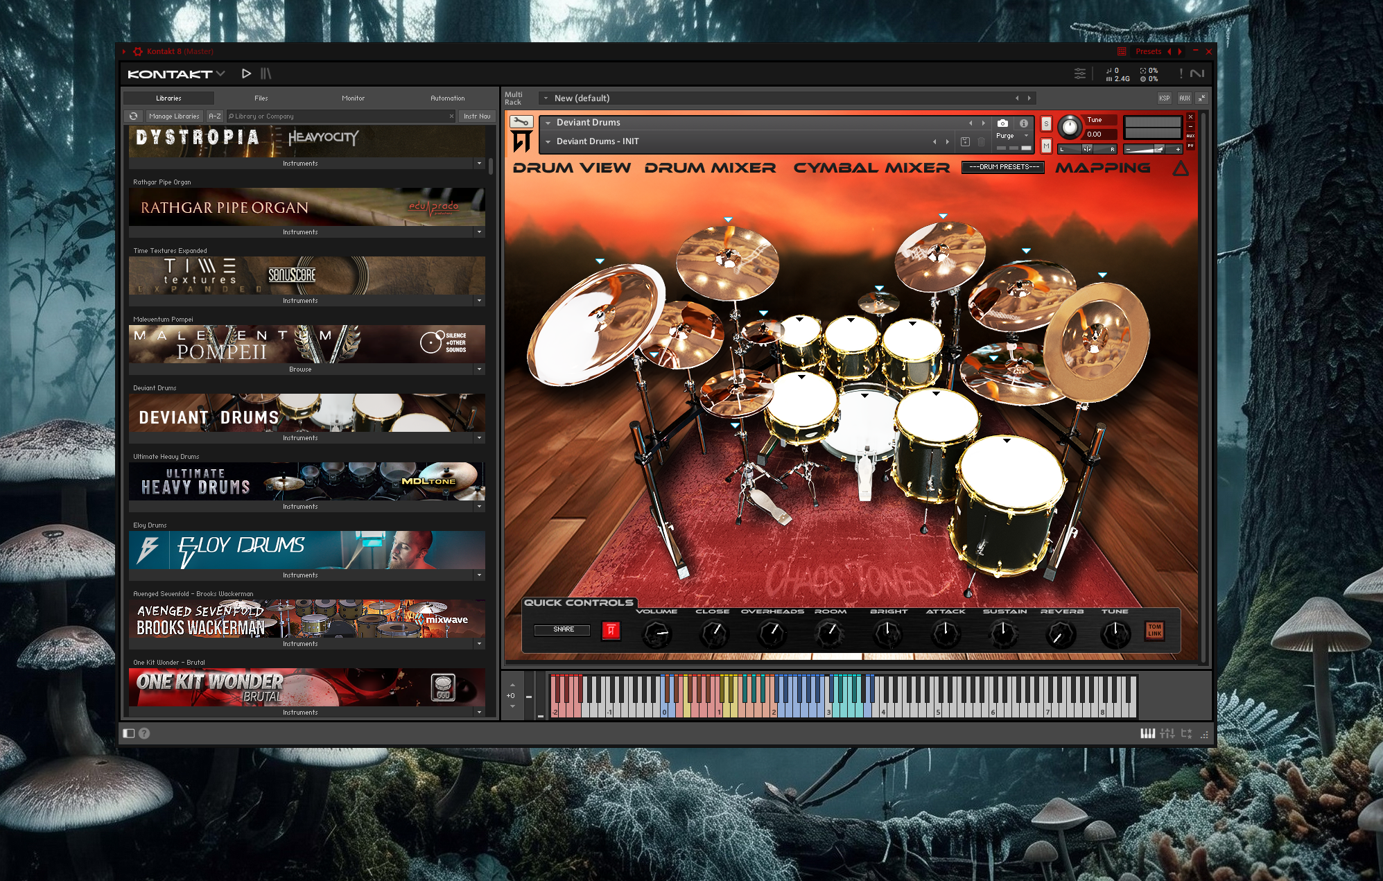The height and width of the screenshot is (881, 1383).
Task: Open the wrench edit mode icon
Action: click(521, 122)
